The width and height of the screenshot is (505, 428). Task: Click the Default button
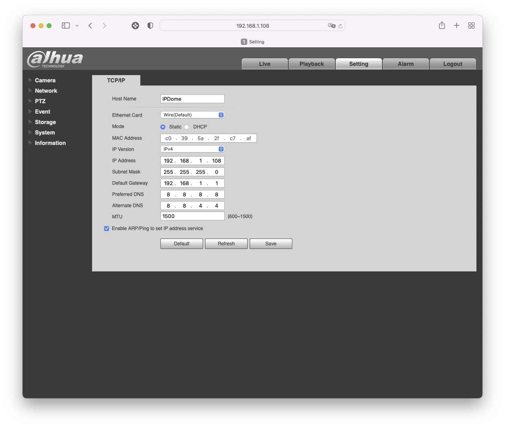click(x=182, y=244)
